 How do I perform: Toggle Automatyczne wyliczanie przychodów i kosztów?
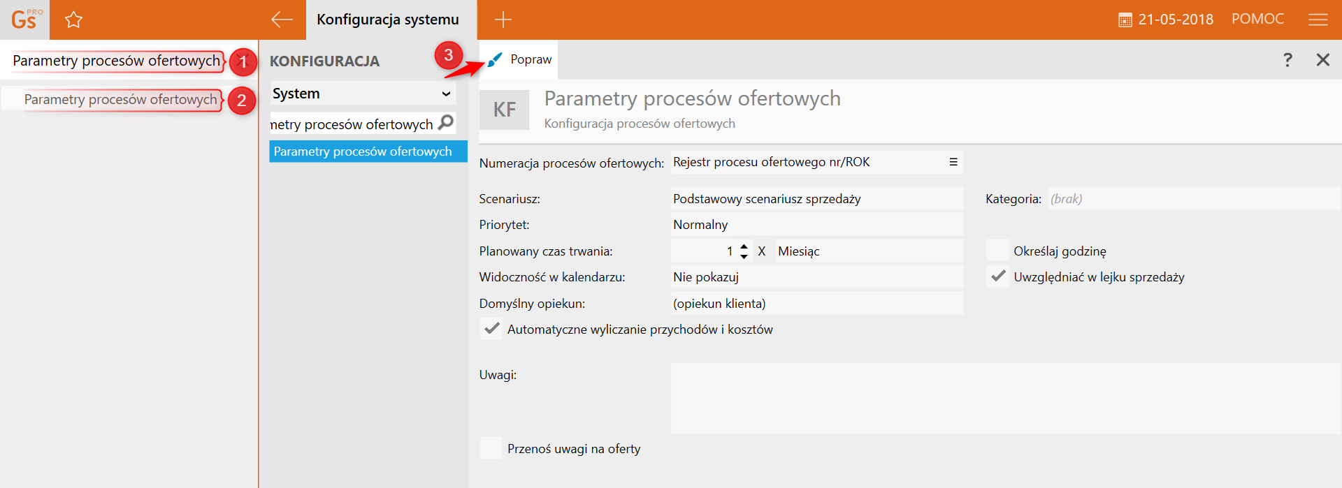[x=491, y=329]
